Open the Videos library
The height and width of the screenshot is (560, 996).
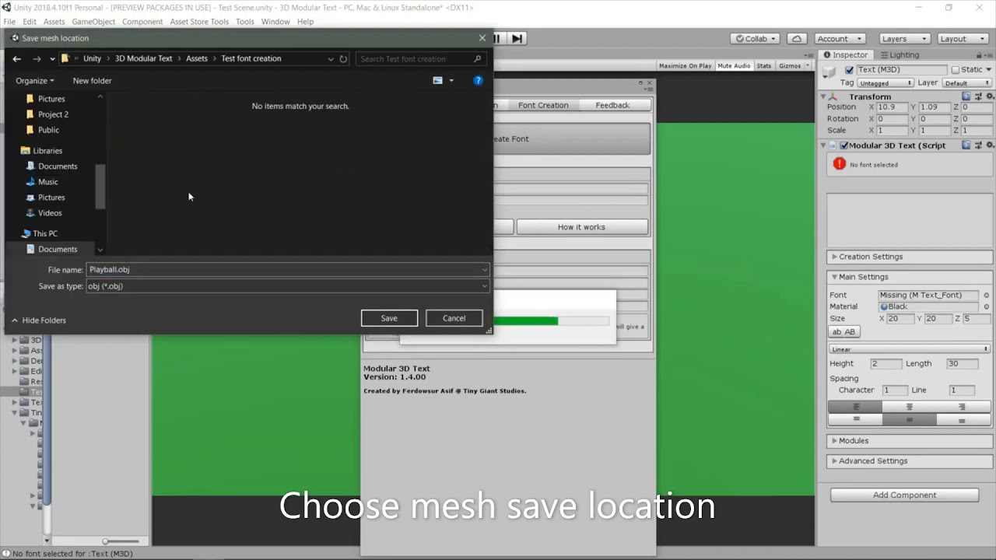click(x=44, y=212)
